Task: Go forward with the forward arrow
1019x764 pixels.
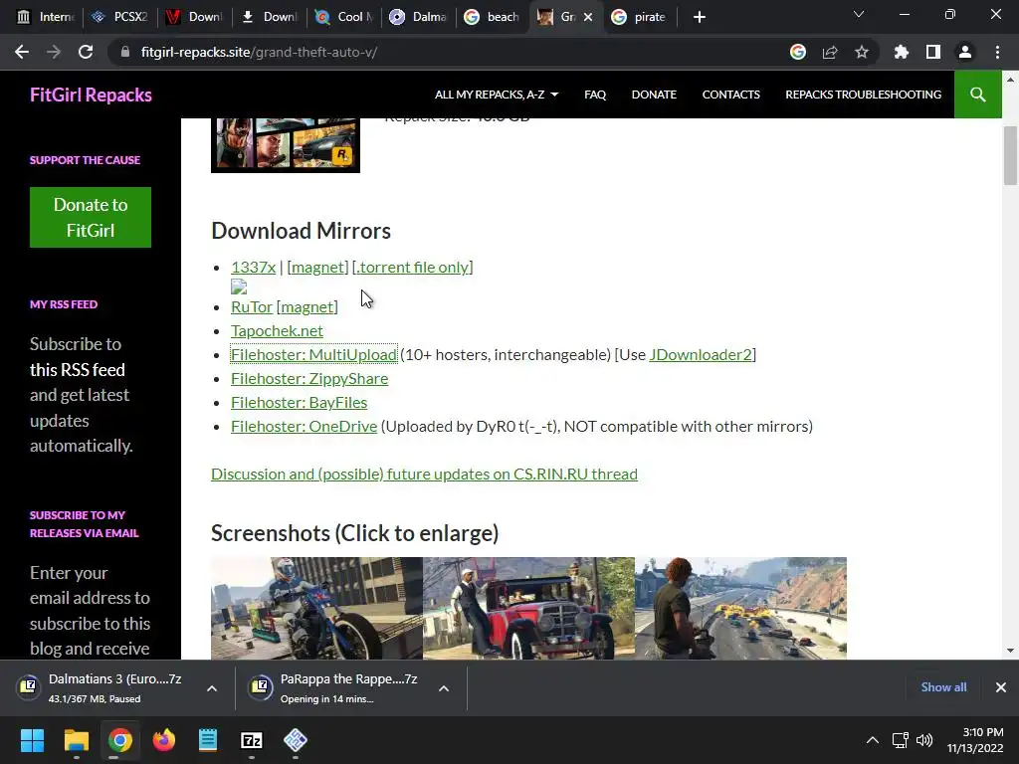Action: click(54, 52)
